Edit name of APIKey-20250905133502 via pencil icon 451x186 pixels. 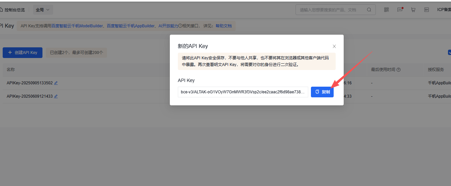tap(56, 83)
